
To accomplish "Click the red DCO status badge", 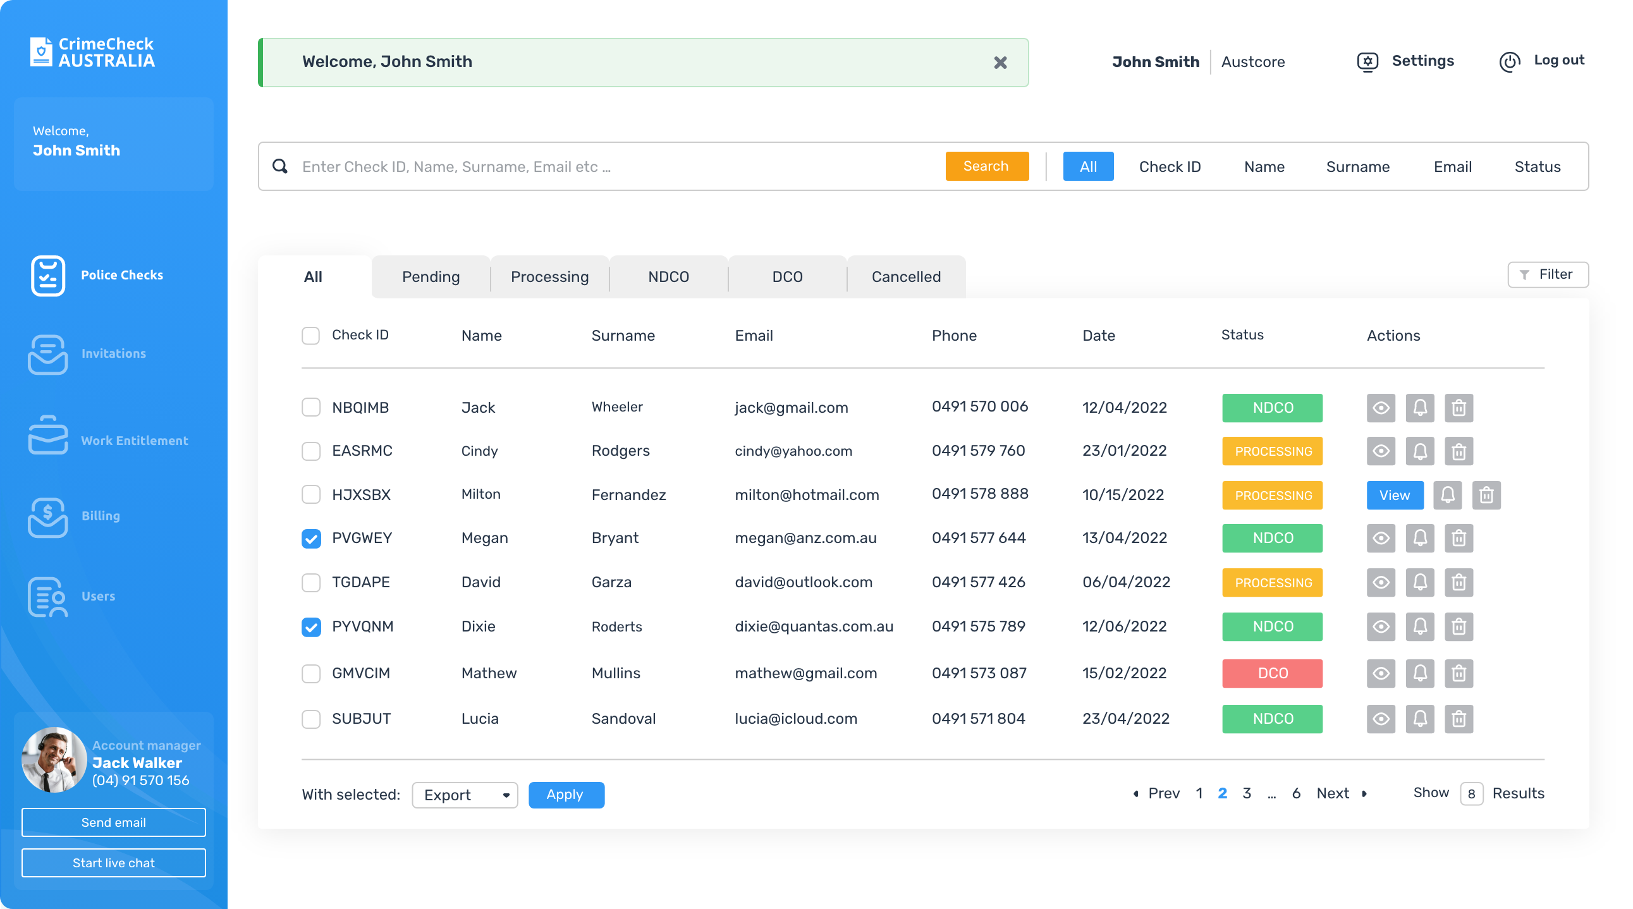I will (1272, 673).
